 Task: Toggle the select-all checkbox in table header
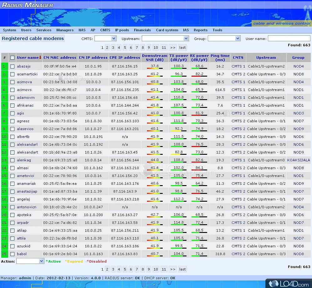click(x=12, y=58)
